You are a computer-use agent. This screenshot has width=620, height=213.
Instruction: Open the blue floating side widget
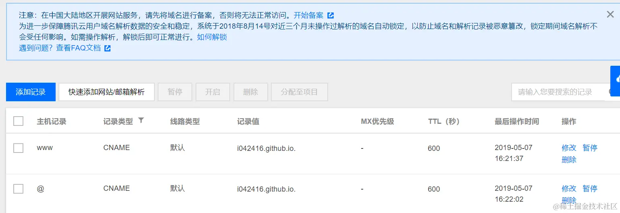pos(615,81)
